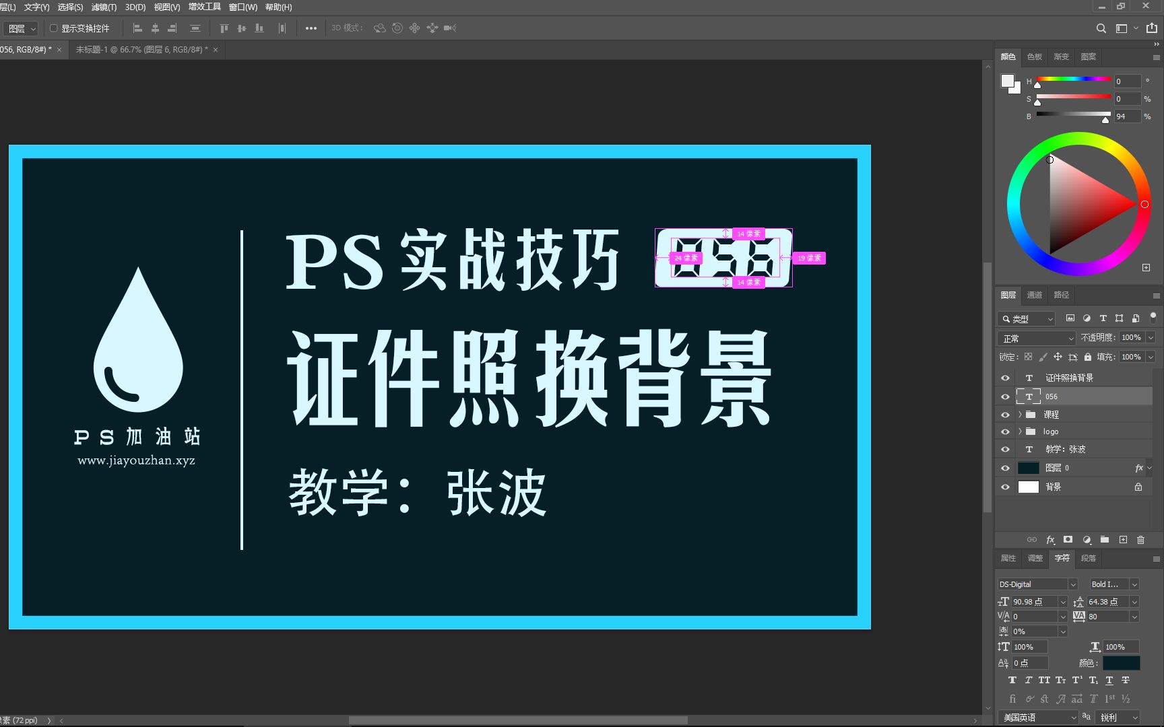1164x727 pixels.
Task: Click the tracking field showing 80
Action: pos(1107,617)
